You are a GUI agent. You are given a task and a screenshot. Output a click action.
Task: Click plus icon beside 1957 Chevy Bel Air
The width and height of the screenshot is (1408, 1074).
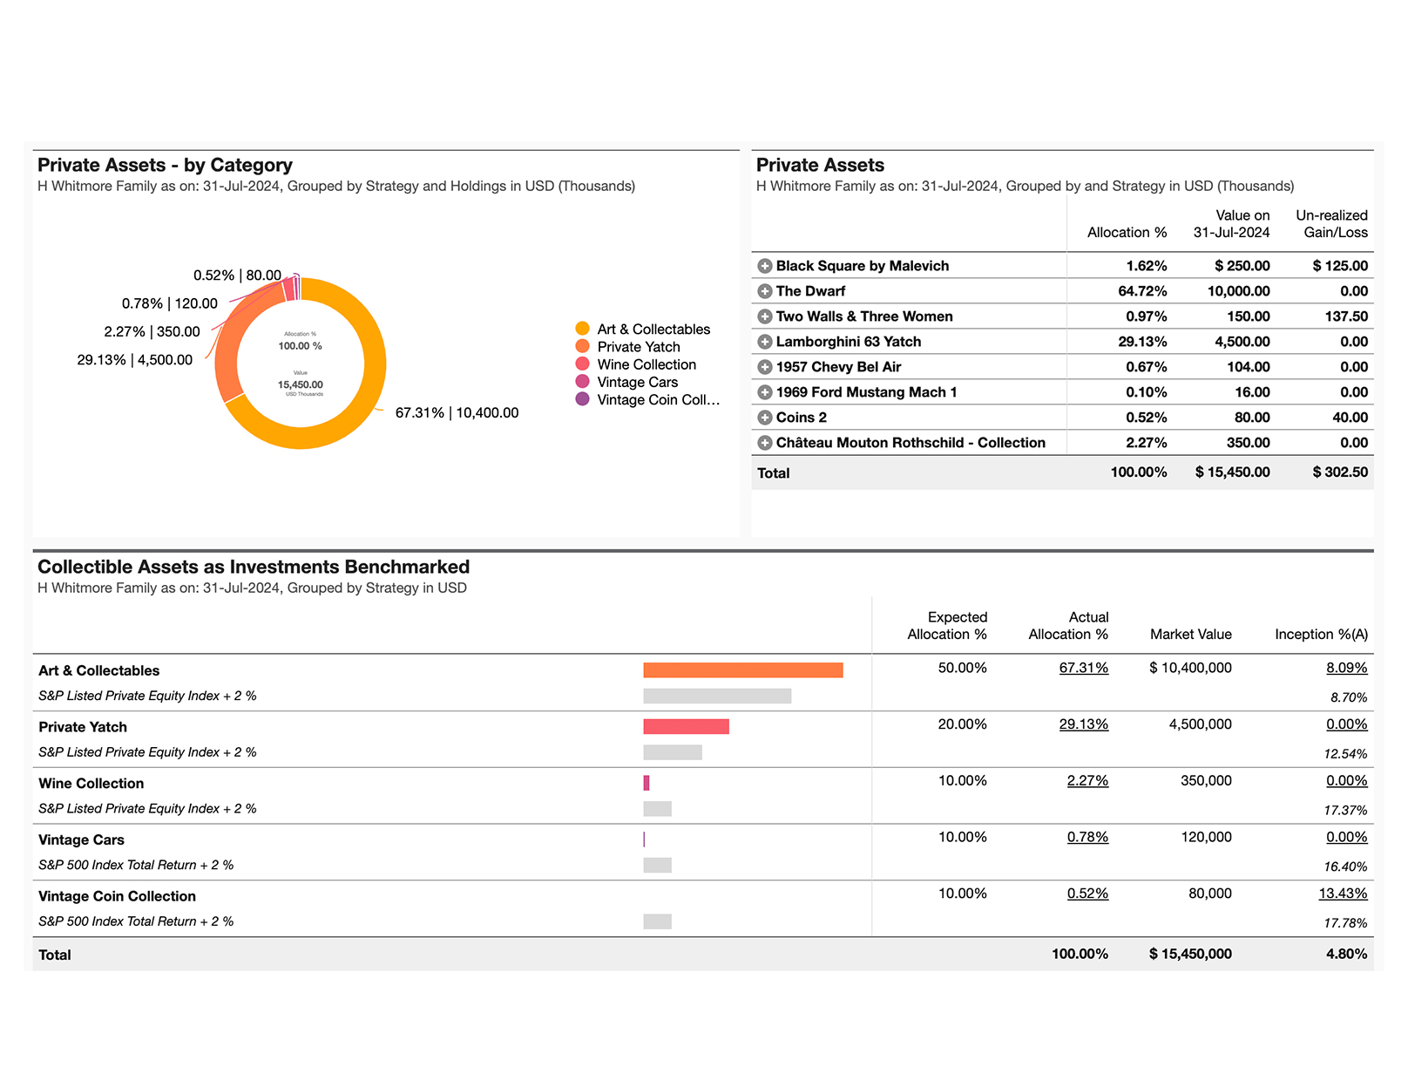point(764,367)
